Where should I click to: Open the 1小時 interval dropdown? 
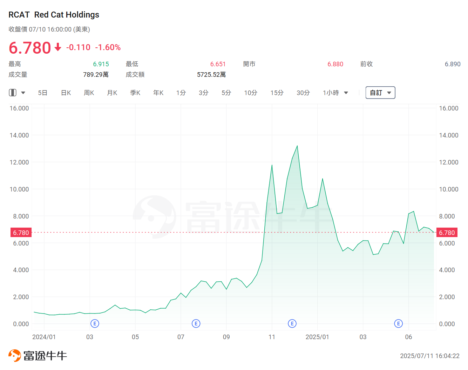[335, 93]
